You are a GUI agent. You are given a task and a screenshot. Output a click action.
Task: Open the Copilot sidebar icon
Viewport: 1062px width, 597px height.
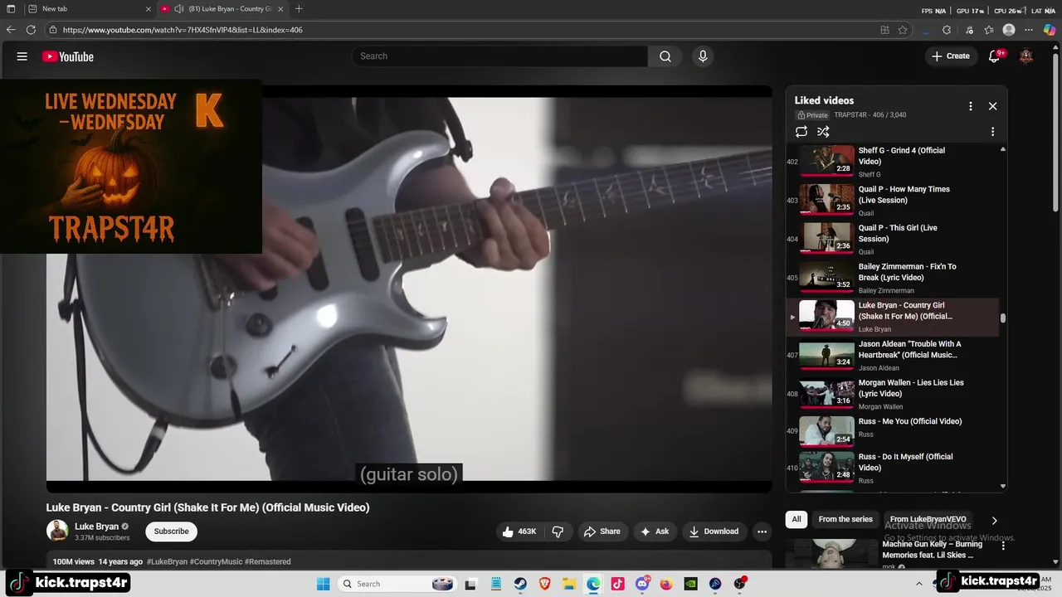click(x=1050, y=30)
